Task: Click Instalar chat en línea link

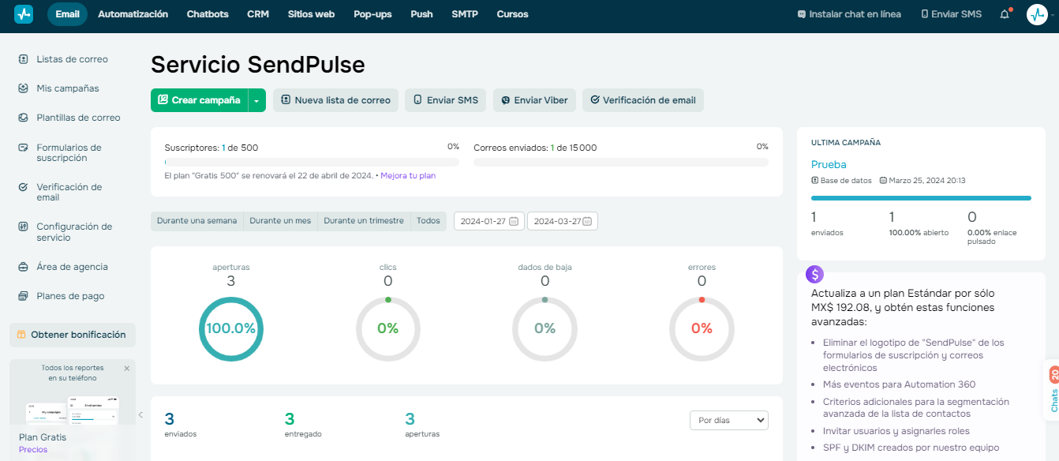Action: (x=849, y=14)
